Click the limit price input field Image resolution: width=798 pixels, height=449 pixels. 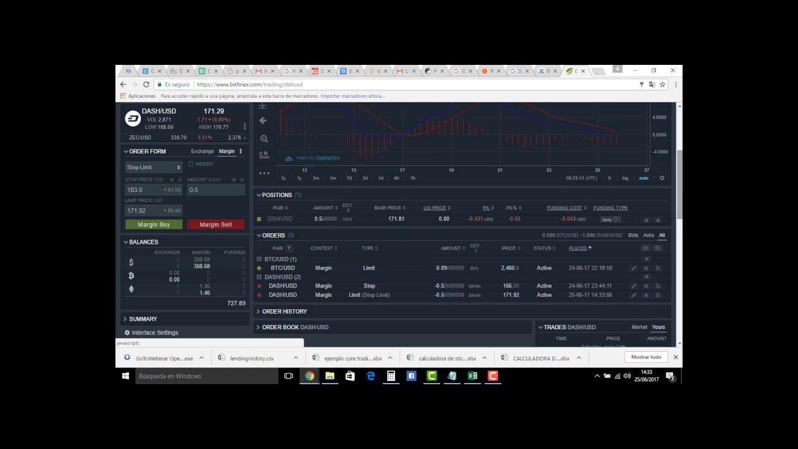[x=154, y=211]
